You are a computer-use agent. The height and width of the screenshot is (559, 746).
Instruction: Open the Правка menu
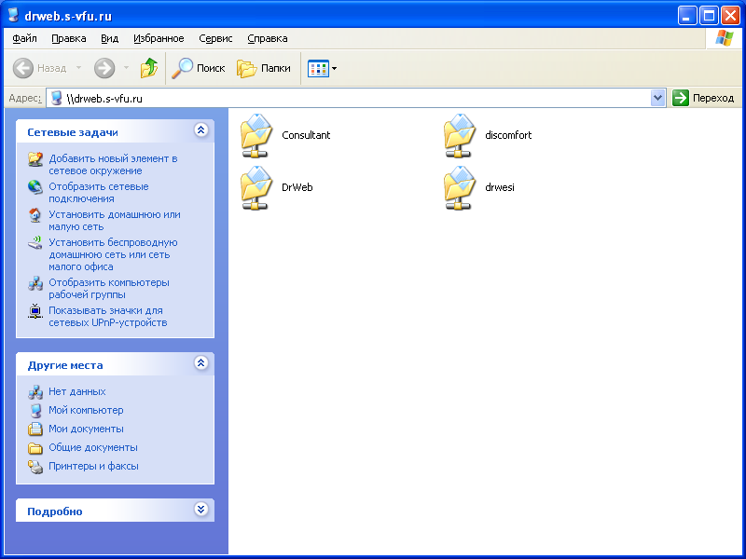click(x=69, y=38)
